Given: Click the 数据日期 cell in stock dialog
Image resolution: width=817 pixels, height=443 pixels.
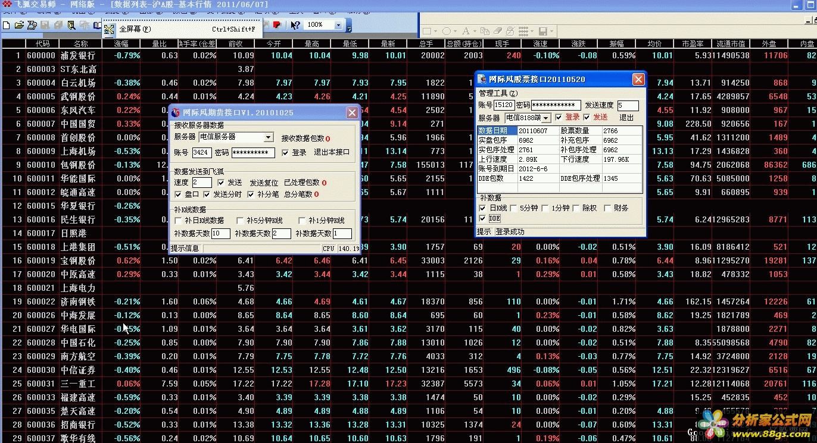Looking at the screenshot, I should tap(497, 131).
